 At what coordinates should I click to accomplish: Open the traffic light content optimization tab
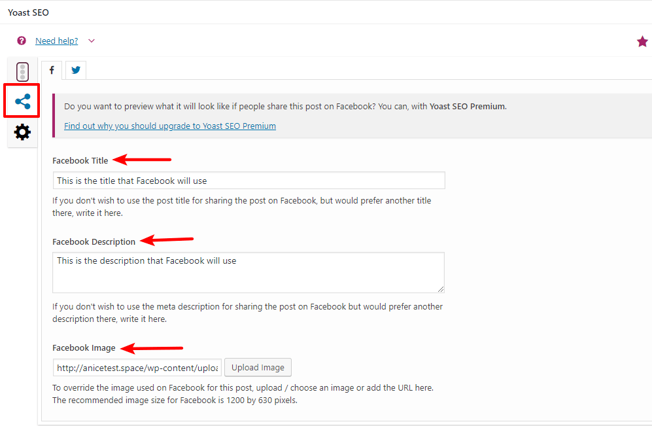(22, 72)
